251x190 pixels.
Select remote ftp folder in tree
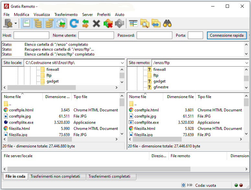[x=156, y=75]
